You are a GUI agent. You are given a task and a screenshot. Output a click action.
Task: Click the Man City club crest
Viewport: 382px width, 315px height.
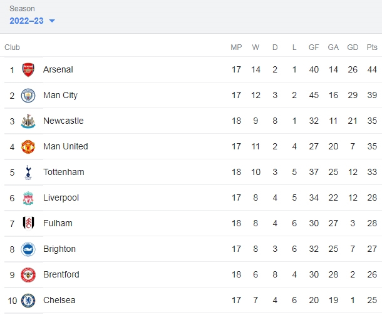pyautogui.click(x=28, y=96)
